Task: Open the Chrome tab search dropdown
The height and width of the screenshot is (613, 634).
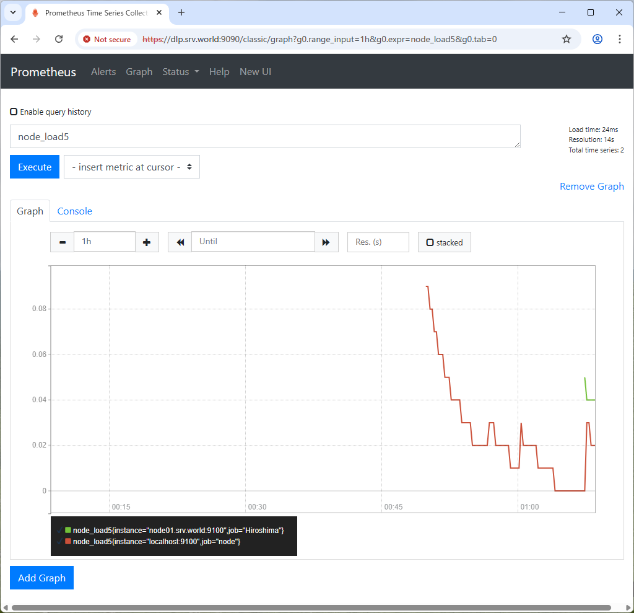Action: [12, 12]
